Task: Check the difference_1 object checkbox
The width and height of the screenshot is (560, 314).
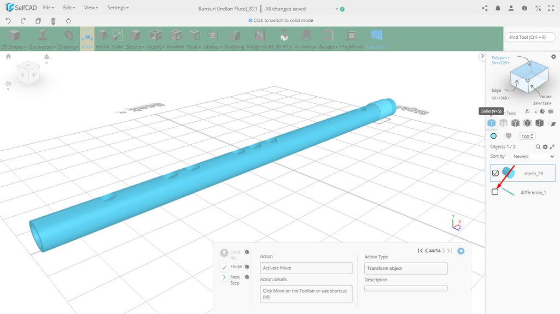Action: tap(495, 192)
